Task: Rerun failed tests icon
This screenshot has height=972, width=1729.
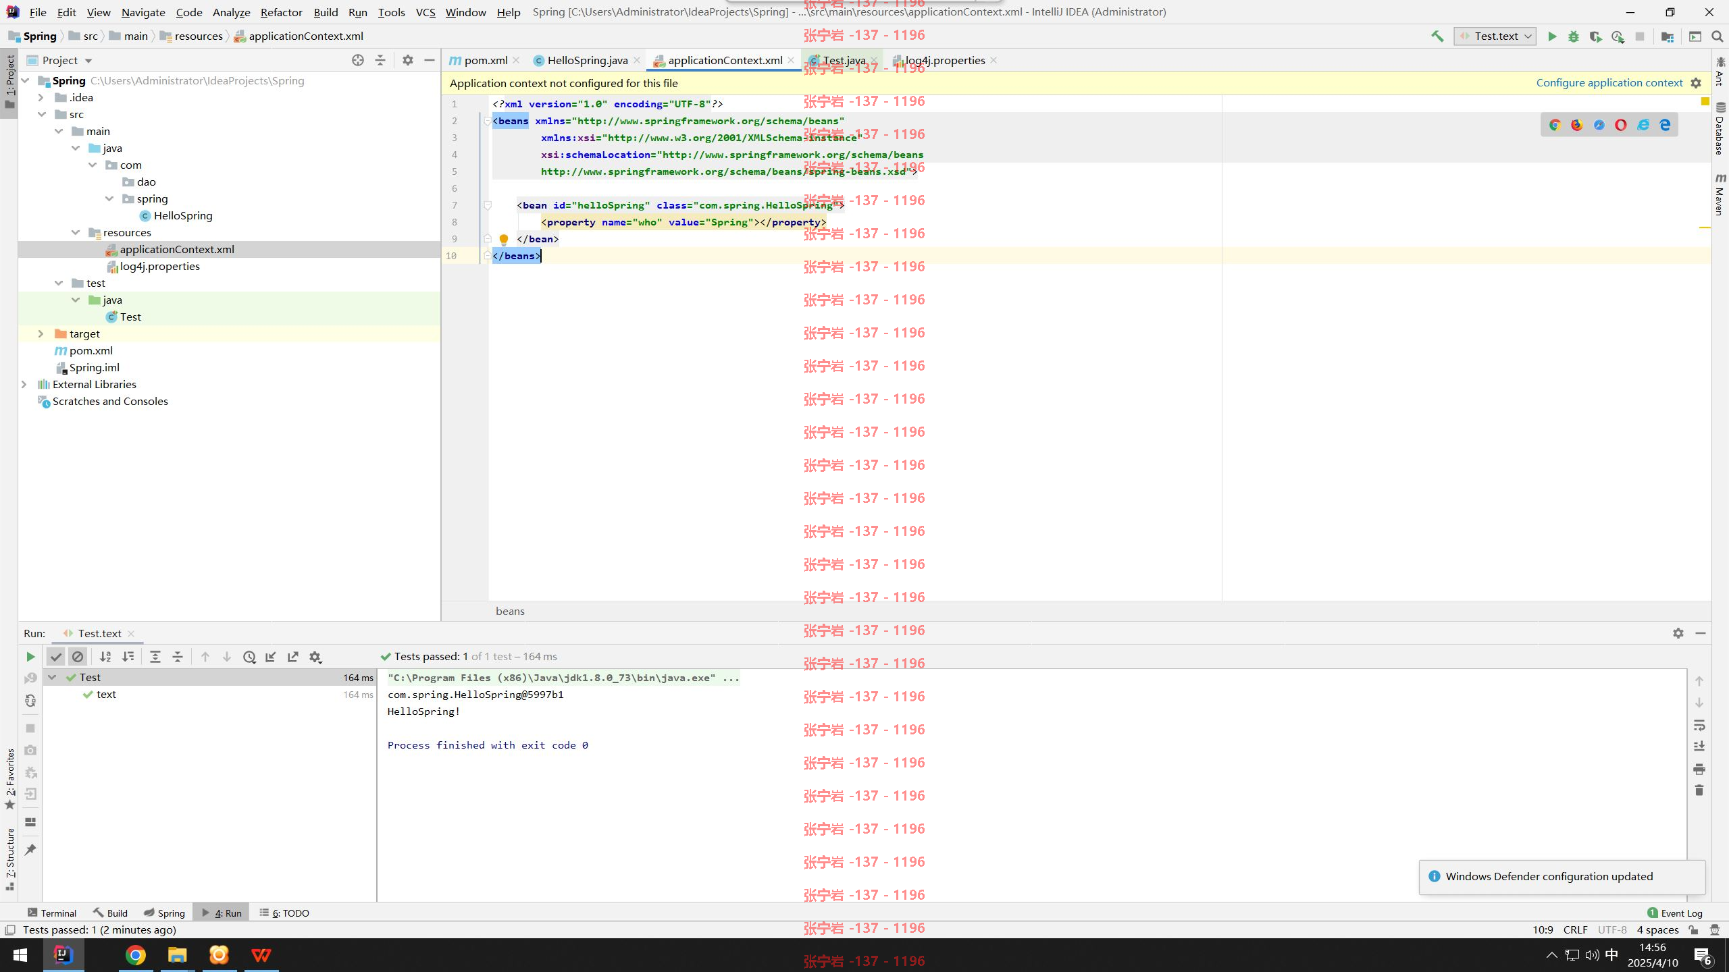Action: click(30, 678)
